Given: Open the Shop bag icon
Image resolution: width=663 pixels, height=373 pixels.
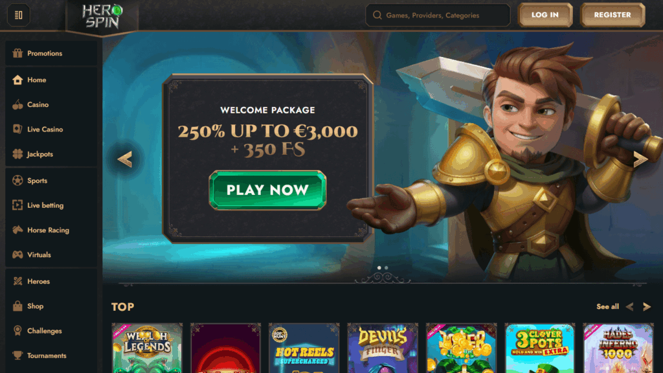Looking at the screenshot, I should [x=17, y=306].
